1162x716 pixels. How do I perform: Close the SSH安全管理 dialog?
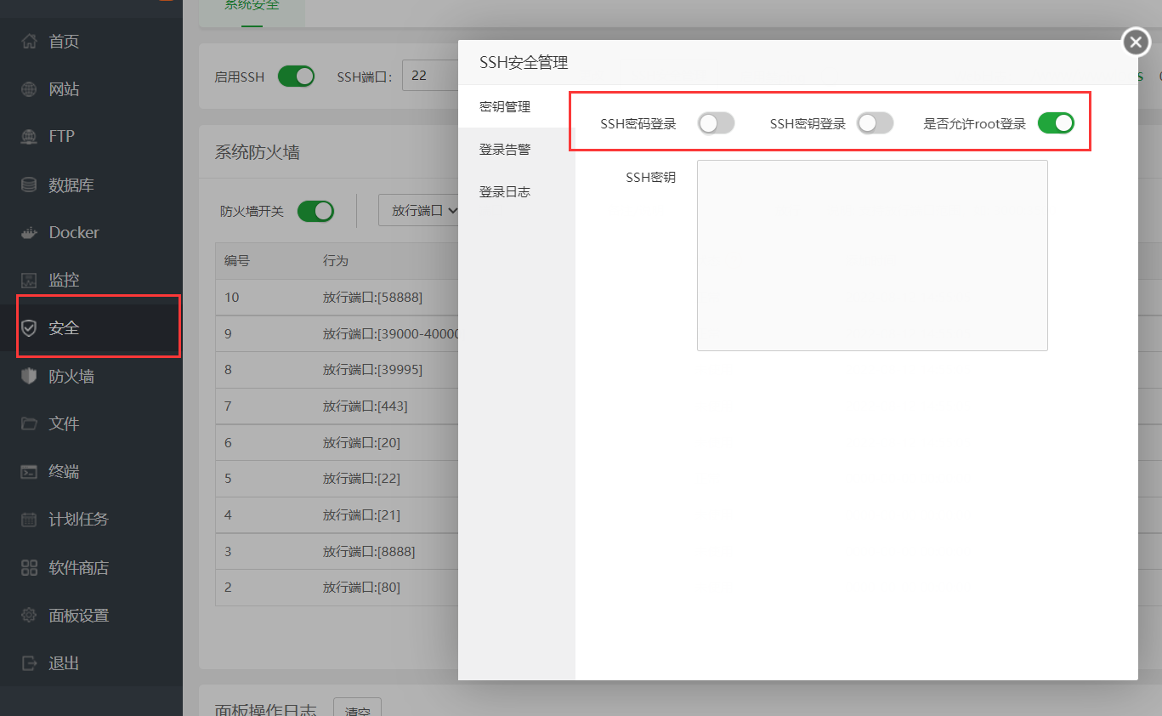1136,41
